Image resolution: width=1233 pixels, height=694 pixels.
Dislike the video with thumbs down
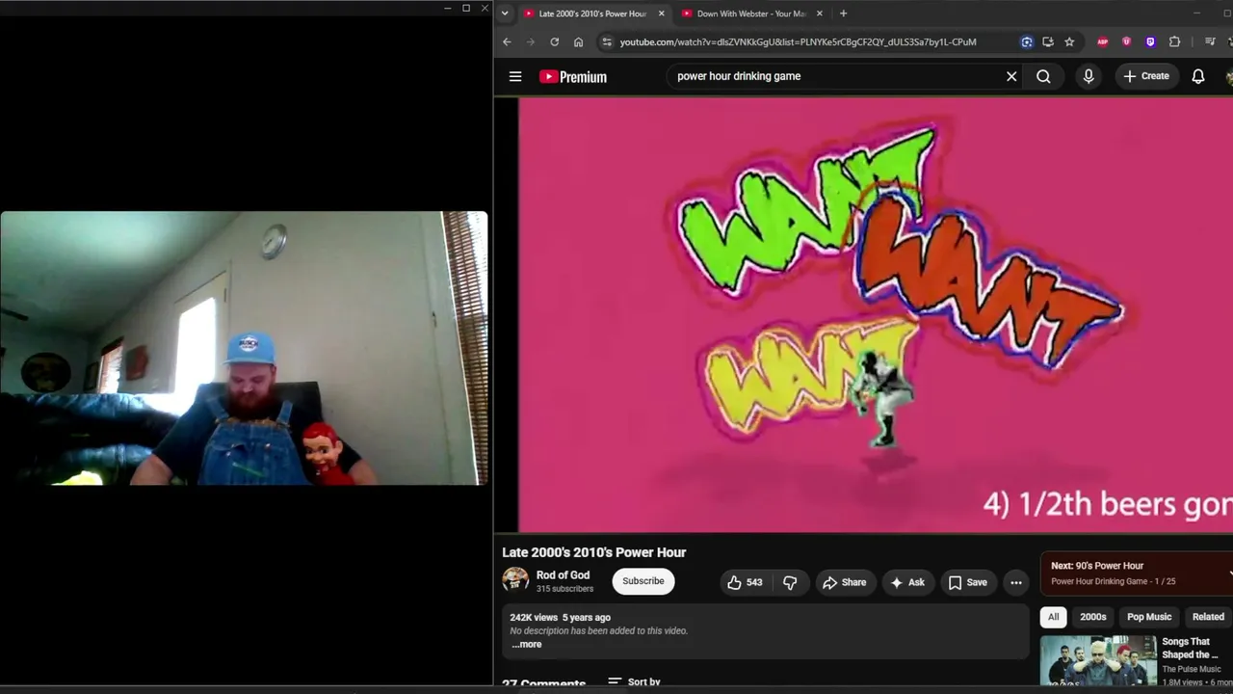(x=790, y=582)
